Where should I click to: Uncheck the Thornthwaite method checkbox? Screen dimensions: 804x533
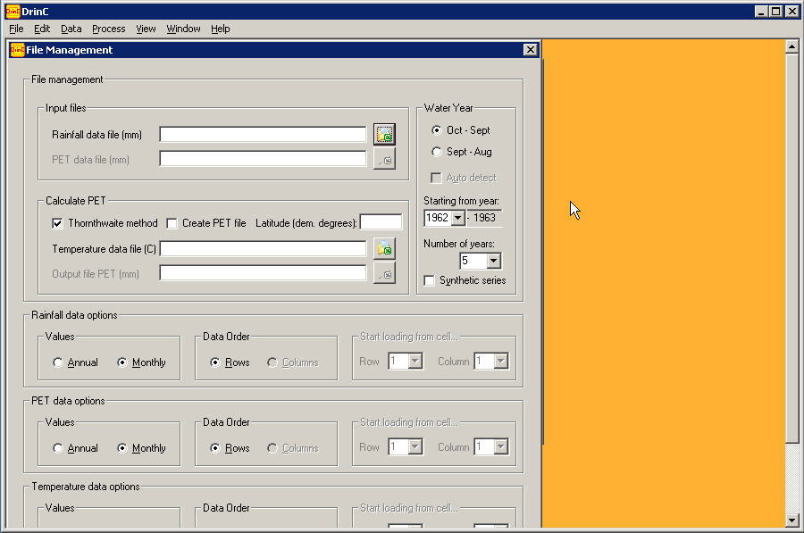58,223
